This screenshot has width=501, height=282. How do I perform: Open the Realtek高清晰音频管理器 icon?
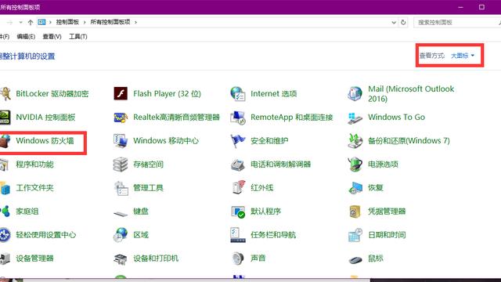121,117
